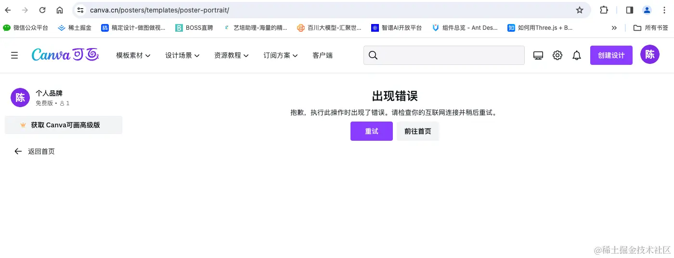Open the browser extensions puzzle icon
The image size is (674, 258).
click(x=604, y=10)
